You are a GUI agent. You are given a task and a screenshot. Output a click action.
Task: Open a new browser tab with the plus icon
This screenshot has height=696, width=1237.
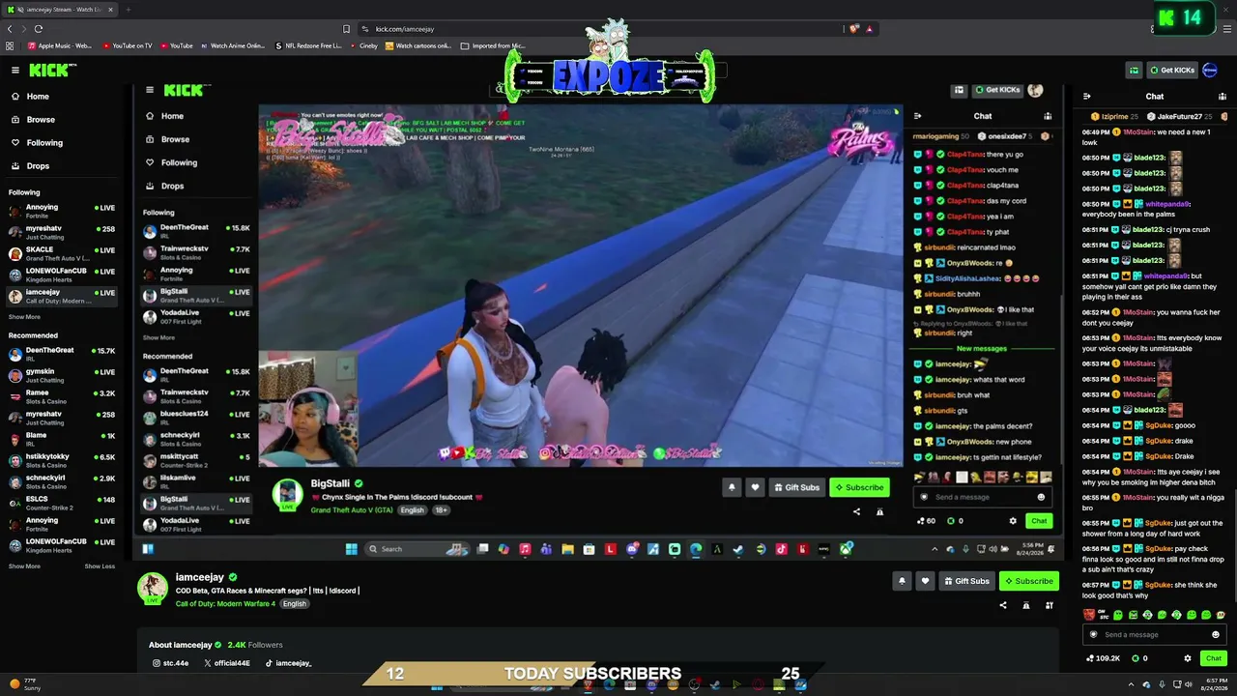(128, 10)
